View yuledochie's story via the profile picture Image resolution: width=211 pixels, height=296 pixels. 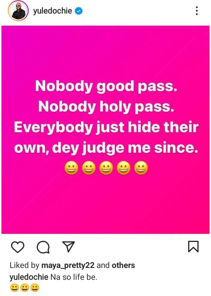tap(18, 11)
